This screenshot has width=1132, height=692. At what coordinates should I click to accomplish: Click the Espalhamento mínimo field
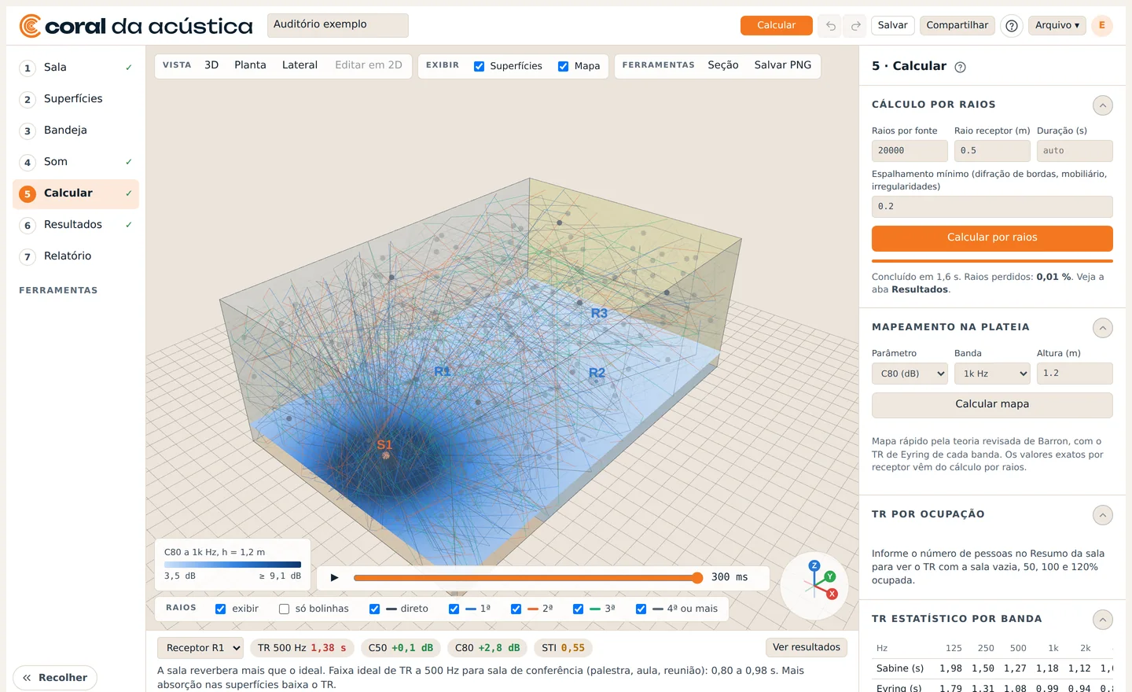992,207
